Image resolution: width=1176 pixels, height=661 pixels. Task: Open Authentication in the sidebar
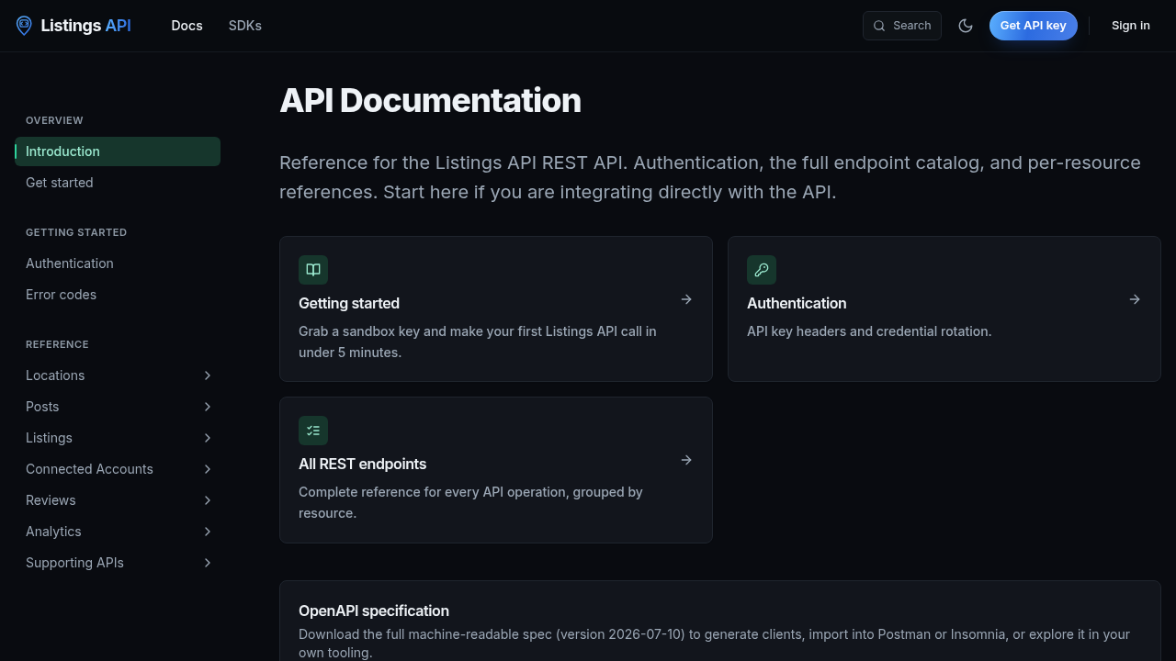pos(118,263)
